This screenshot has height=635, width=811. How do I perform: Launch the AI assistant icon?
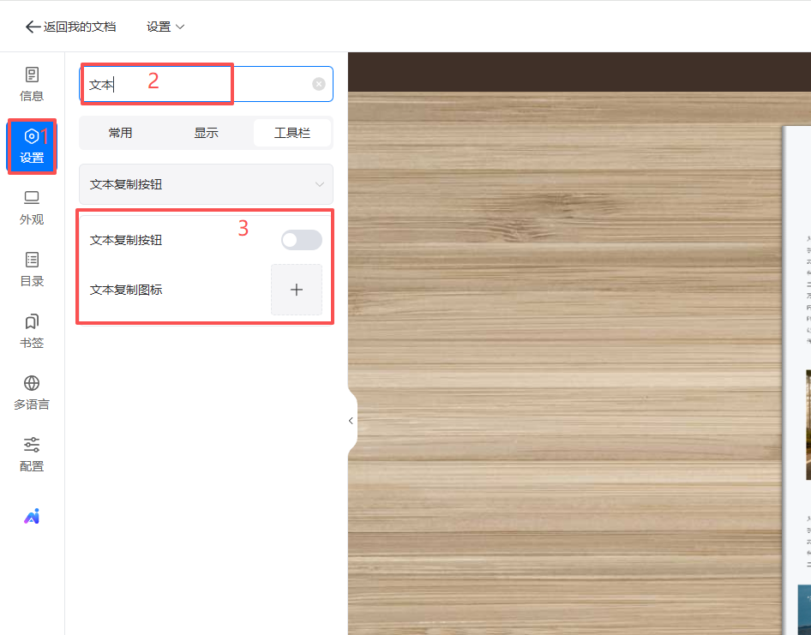(32, 516)
